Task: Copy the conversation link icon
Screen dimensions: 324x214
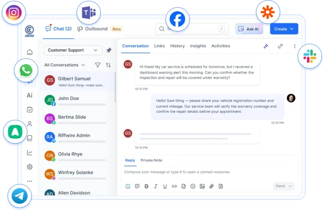Action: point(280,46)
